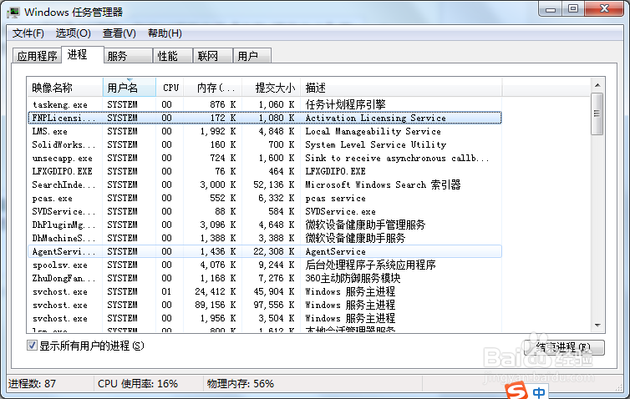Select the unsecapp.exe process row
630x399 pixels.
(265, 158)
